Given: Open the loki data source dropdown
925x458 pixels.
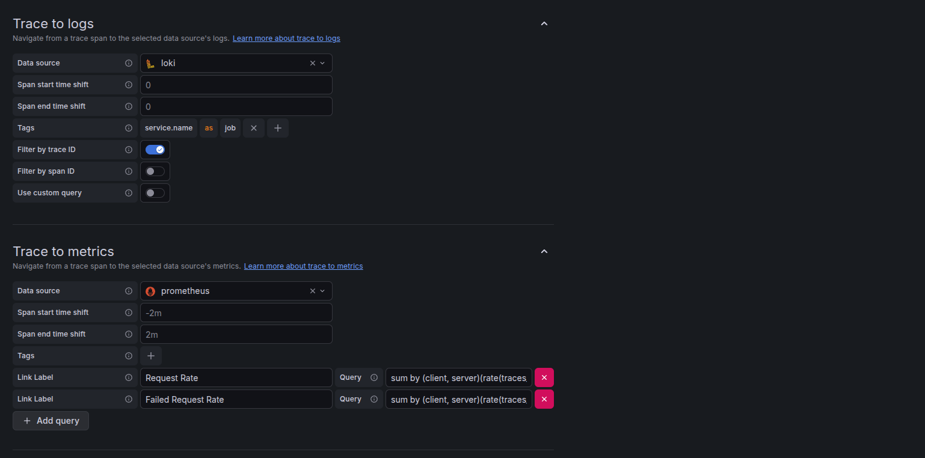Looking at the screenshot, I should (323, 63).
